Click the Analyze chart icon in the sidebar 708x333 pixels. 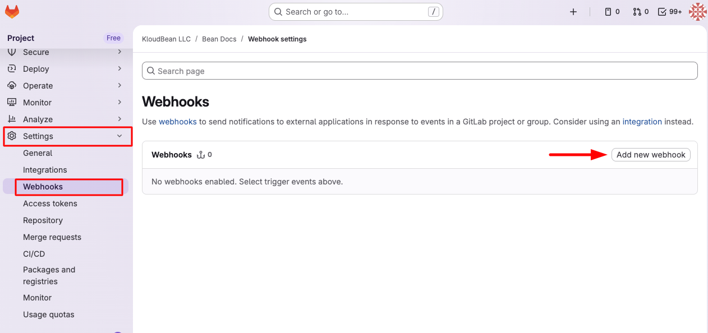click(11, 119)
